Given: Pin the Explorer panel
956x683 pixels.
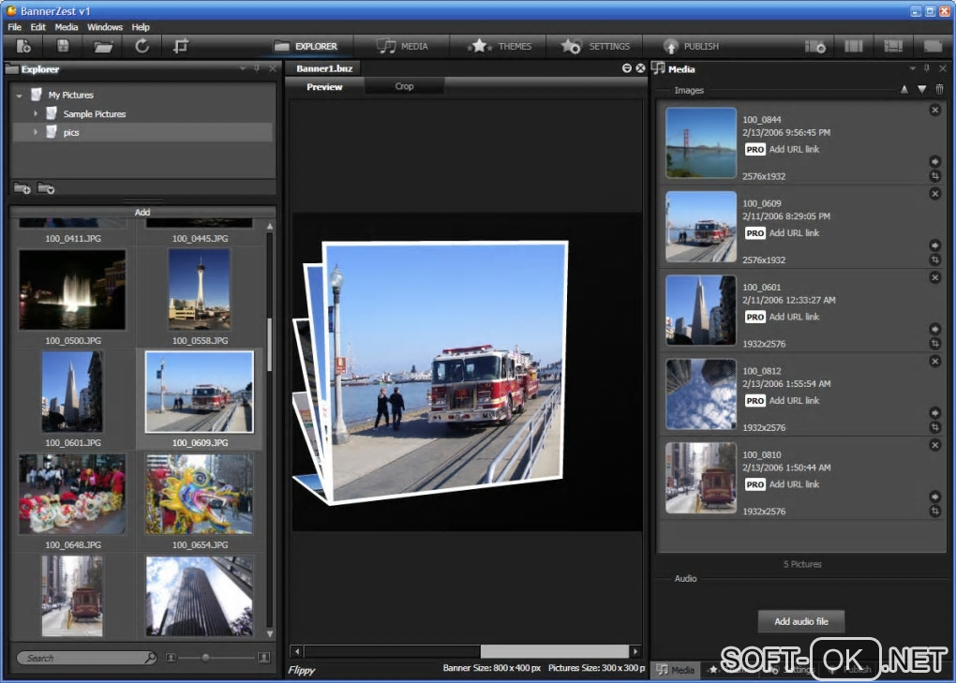Looking at the screenshot, I should pos(257,68).
